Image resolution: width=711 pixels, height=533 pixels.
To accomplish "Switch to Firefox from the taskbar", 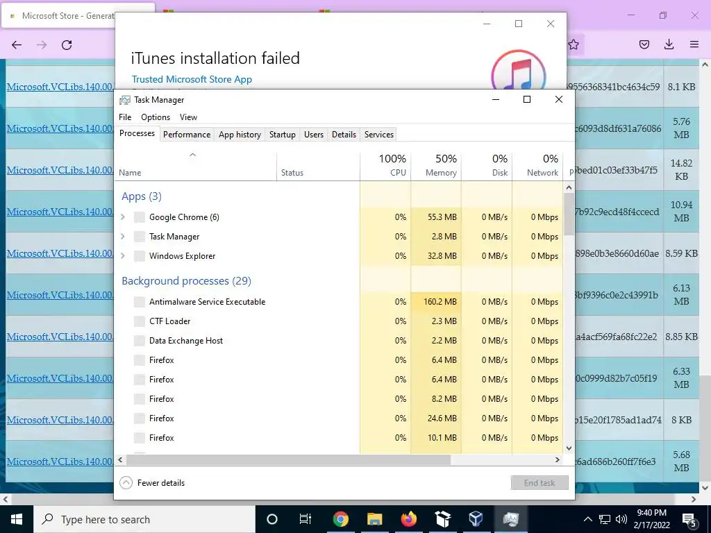I will (x=408, y=519).
